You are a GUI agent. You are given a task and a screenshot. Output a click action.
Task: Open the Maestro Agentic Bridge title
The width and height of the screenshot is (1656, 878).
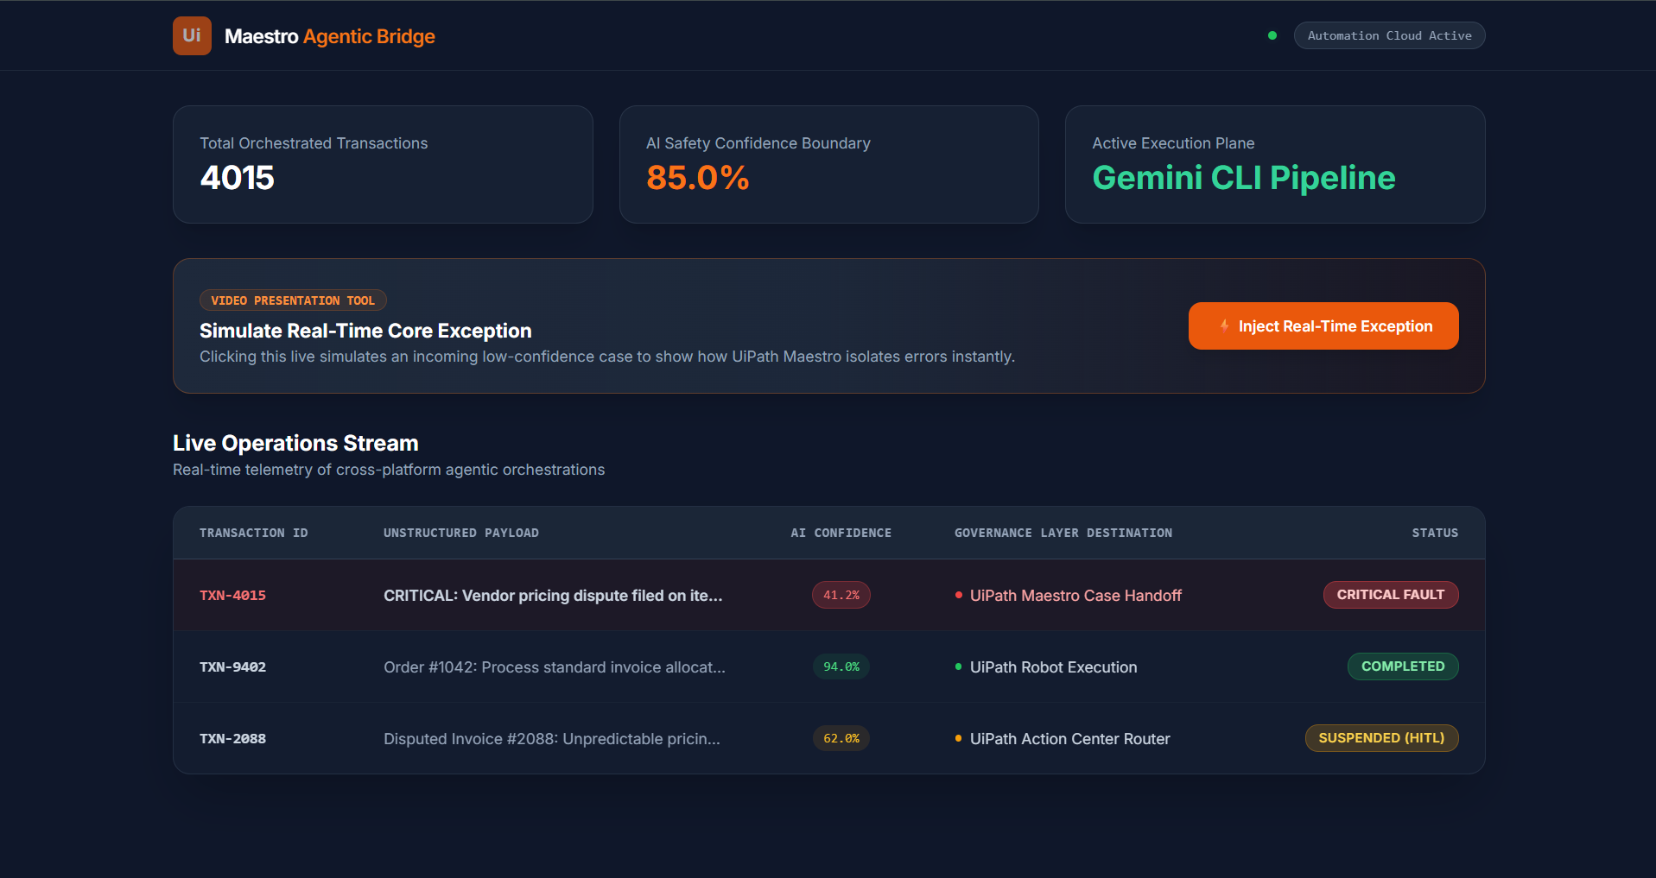(330, 36)
